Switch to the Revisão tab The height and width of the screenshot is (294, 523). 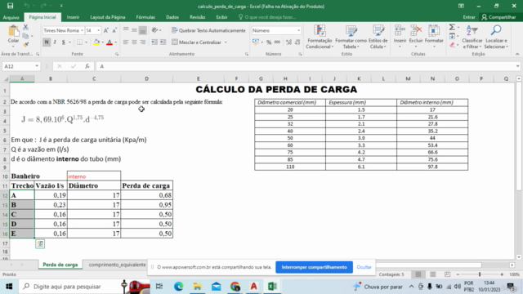point(198,17)
